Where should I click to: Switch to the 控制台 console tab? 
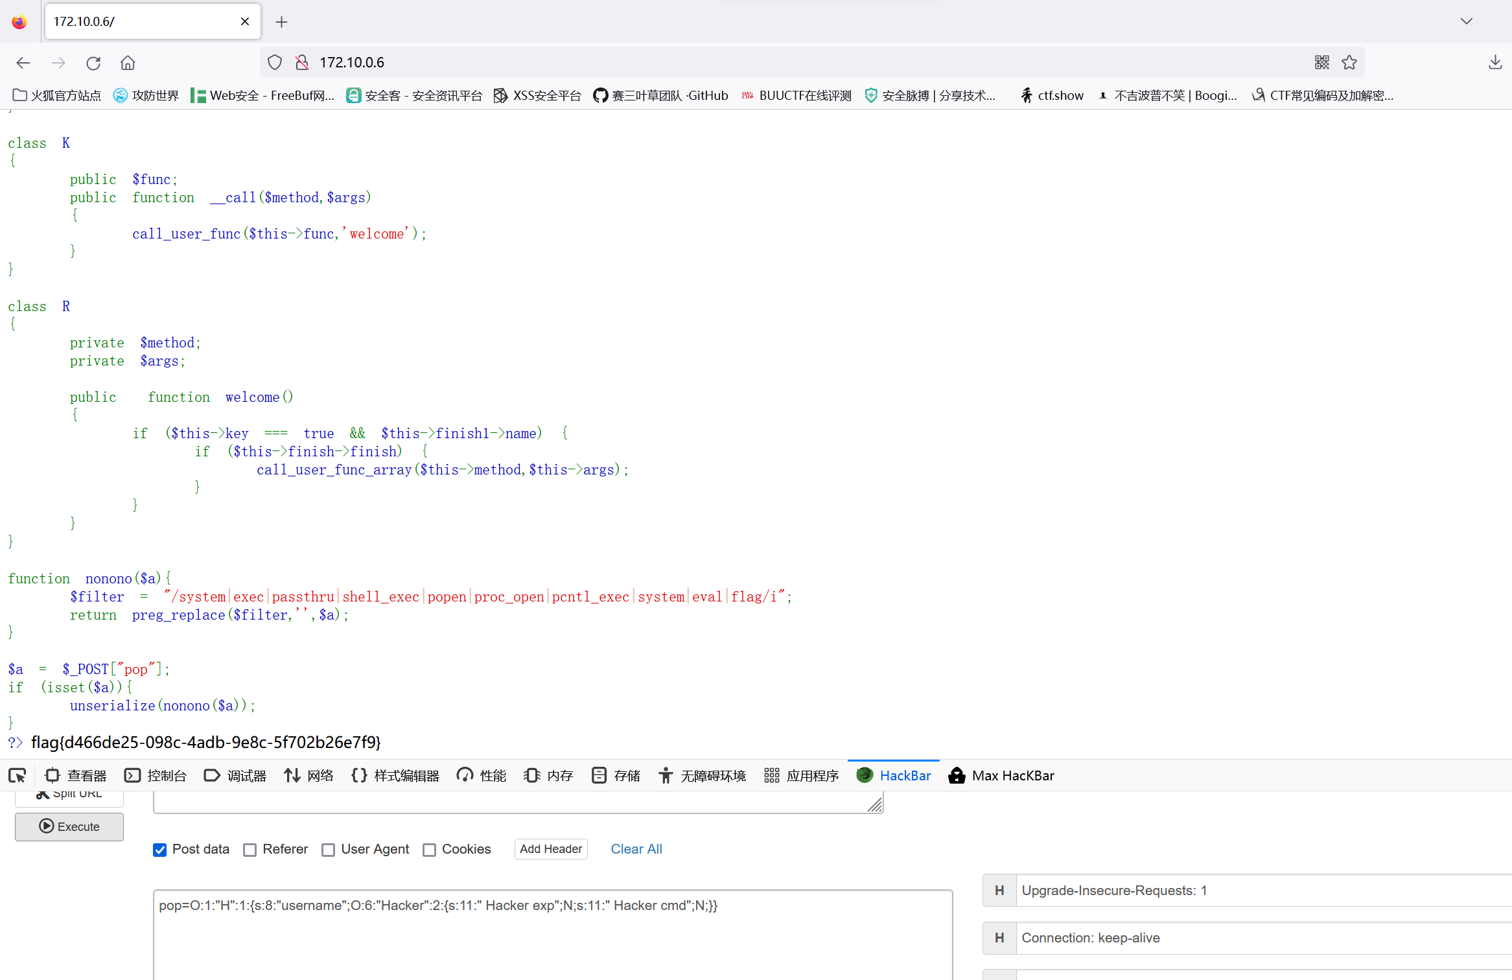(156, 775)
